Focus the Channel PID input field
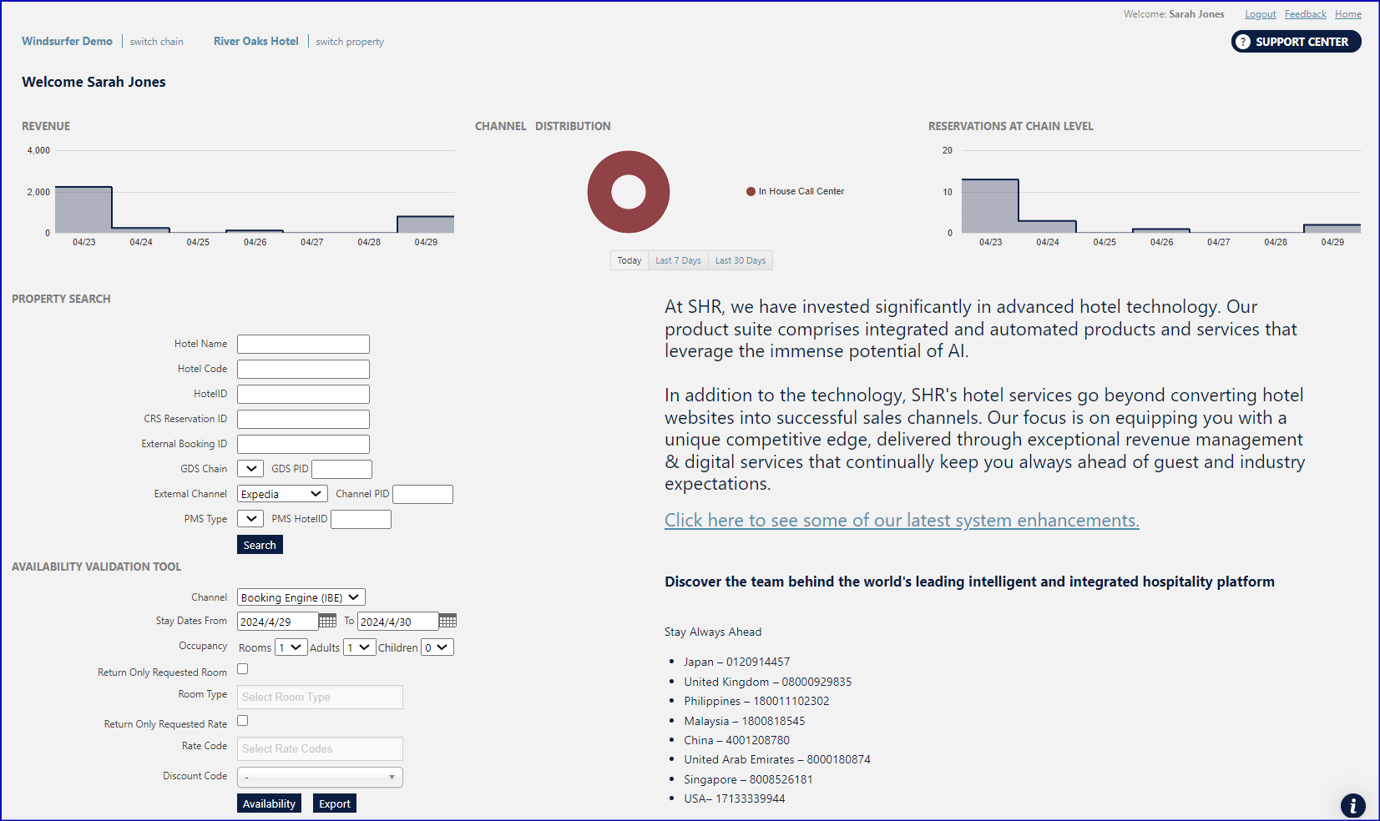The image size is (1380, 821). (422, 494)
